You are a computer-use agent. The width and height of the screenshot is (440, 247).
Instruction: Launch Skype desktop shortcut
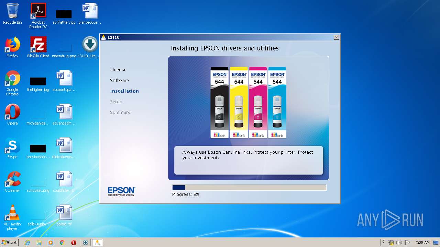(x=12, y=148)
